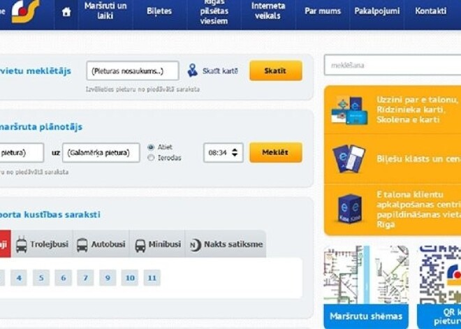
Task: Switch to Autobusi tab
Action: coord(101,244)
